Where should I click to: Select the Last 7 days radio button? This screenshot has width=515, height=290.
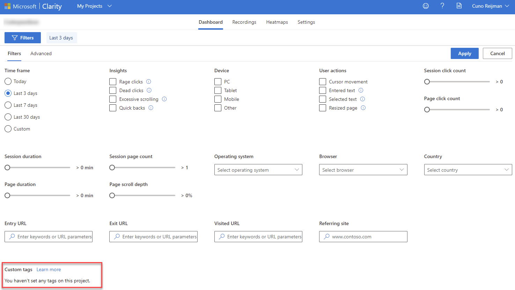(8, 105)
